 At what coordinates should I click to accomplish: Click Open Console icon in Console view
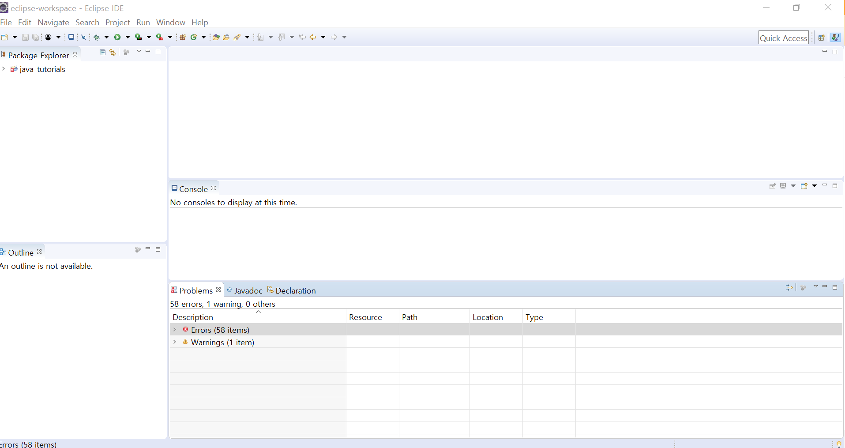coord(804,186)
